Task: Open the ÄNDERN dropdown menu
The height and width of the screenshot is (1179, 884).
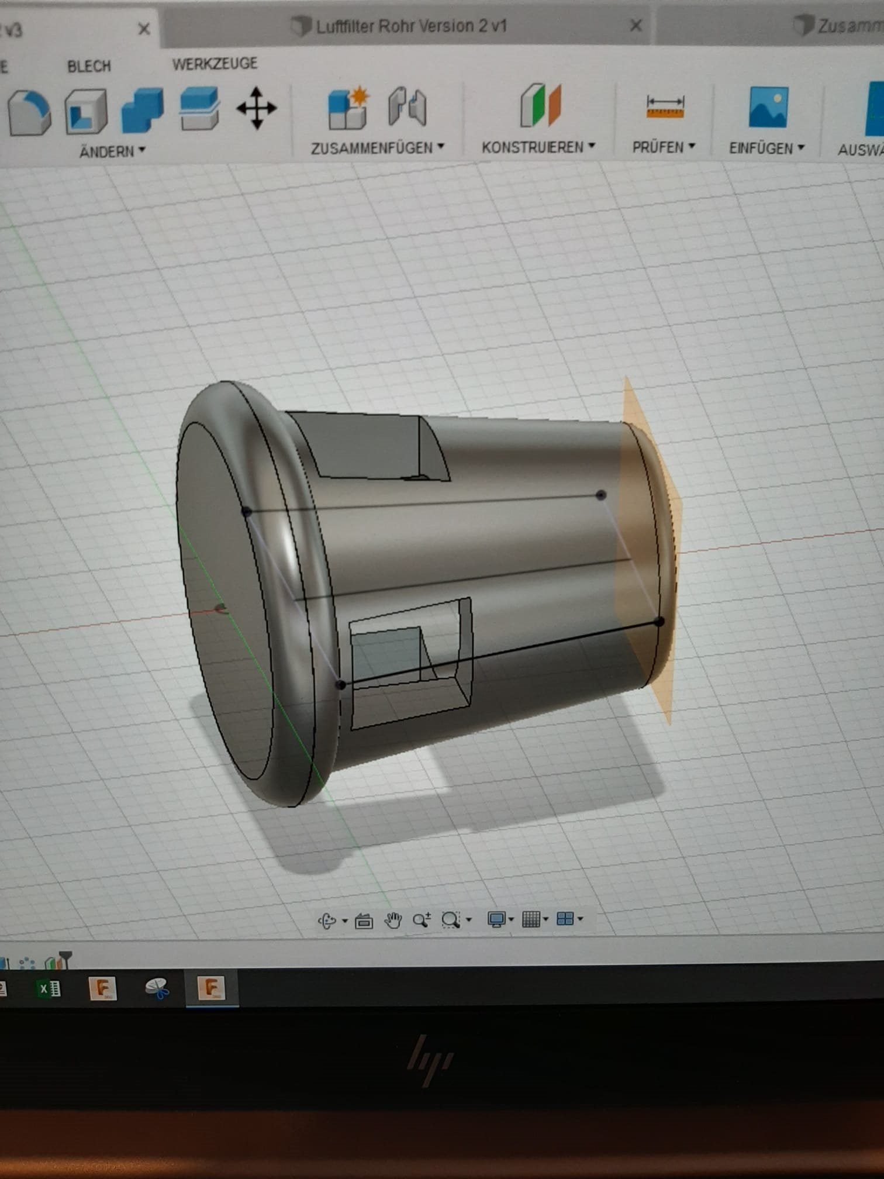Action: (112, 151)
